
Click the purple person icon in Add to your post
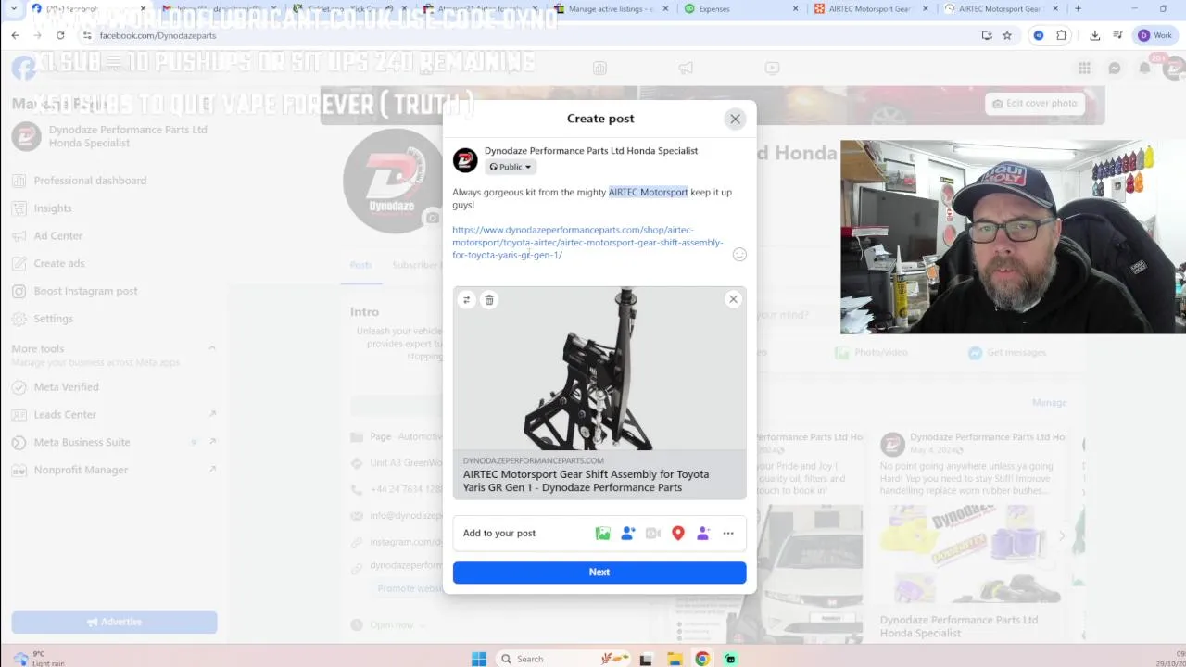click(703, 533)
